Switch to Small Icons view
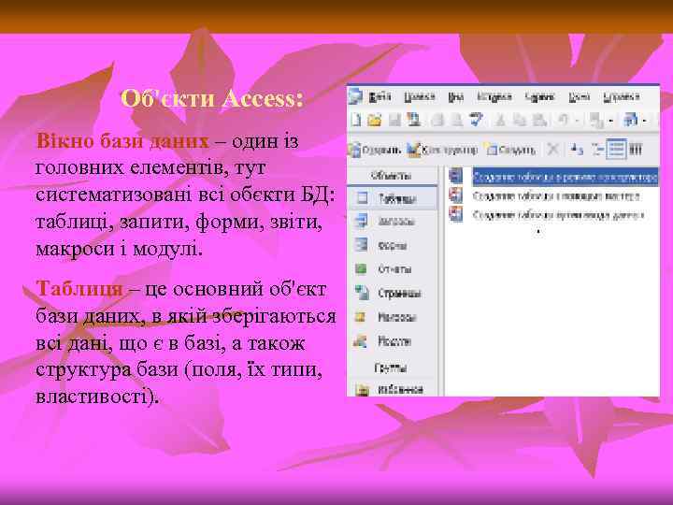Viewport: 673px width, 505px height. 597,150
